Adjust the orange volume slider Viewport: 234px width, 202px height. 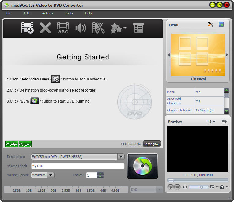tap(198, 187)
